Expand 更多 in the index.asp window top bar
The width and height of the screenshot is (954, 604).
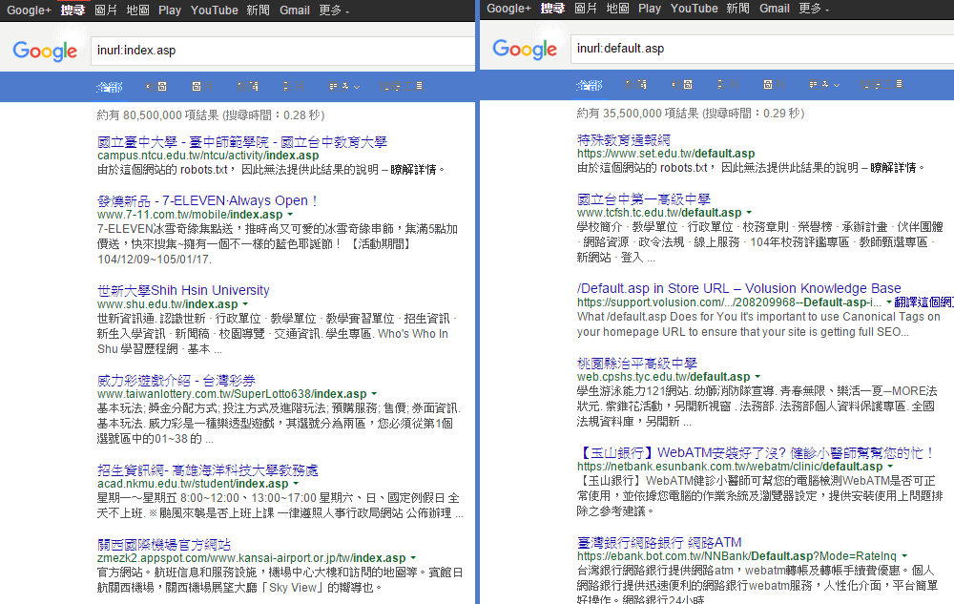(334, 10)
